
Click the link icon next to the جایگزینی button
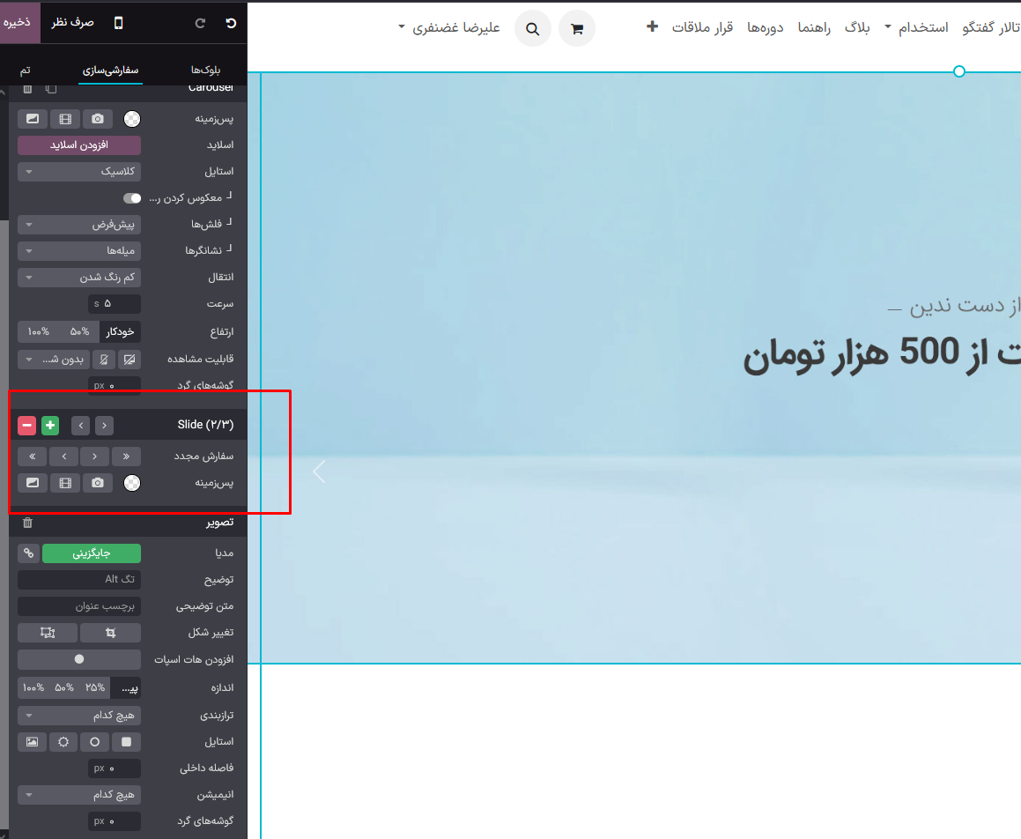[29, 553]
